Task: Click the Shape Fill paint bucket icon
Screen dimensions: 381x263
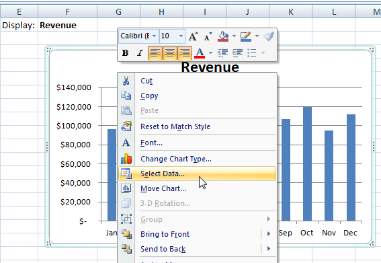Action: pyautogui.click(x=223, y=36)
